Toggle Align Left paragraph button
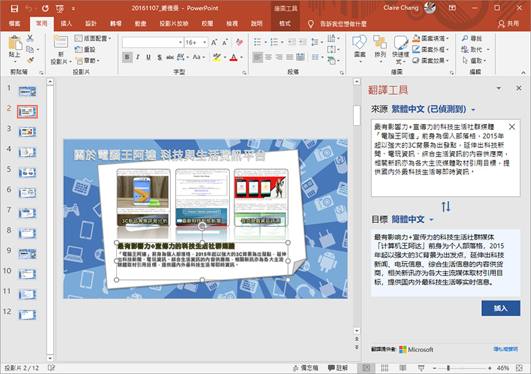This screenshot has height=374, width=531. pos(258,57)
